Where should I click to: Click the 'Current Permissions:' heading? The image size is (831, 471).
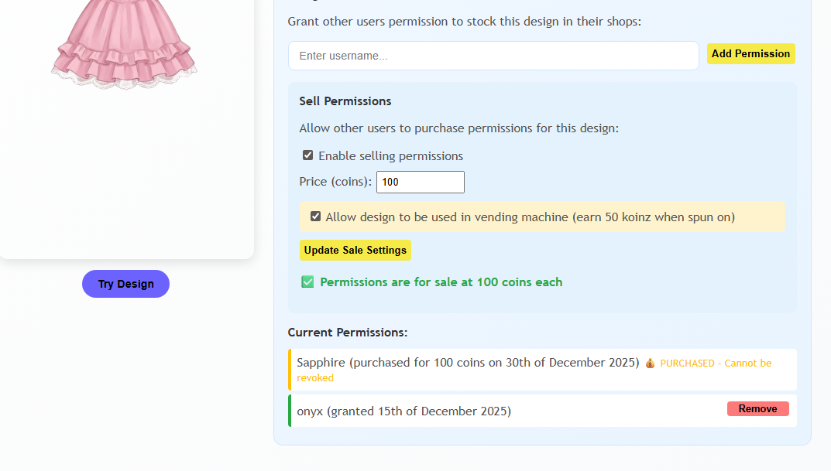348,333
